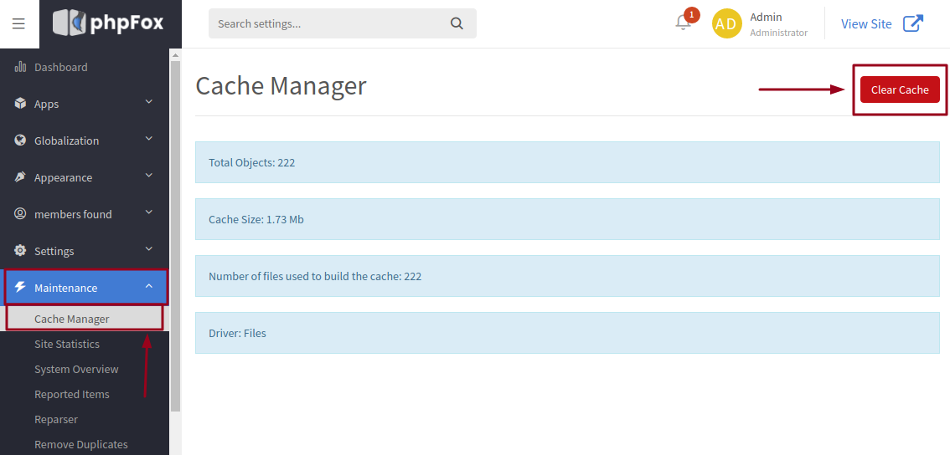This screenshot has width=950, height=455.
Task: Collapse the Maintenance menu chevron
Action: (149, 287)
